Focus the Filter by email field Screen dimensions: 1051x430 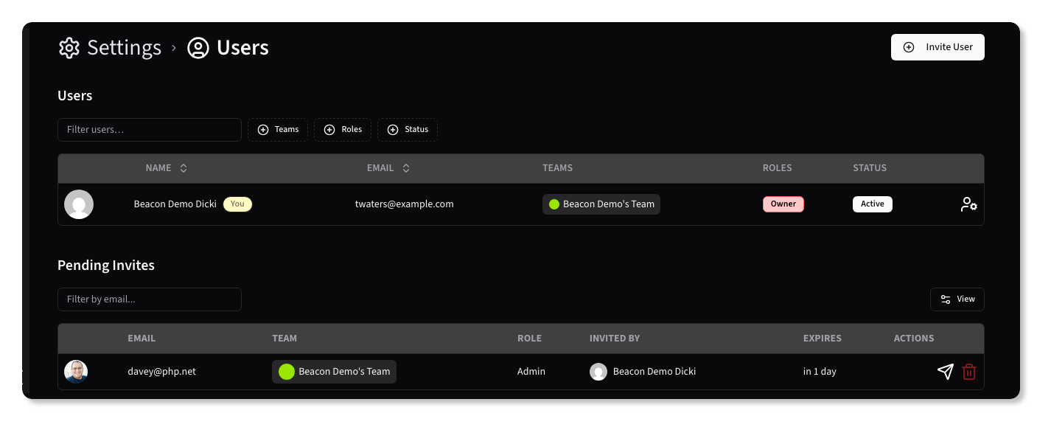pyautogui.click(x=150, y=299)
